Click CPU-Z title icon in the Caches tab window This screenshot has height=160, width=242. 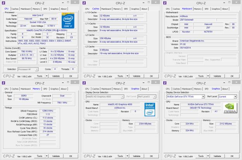84,3
